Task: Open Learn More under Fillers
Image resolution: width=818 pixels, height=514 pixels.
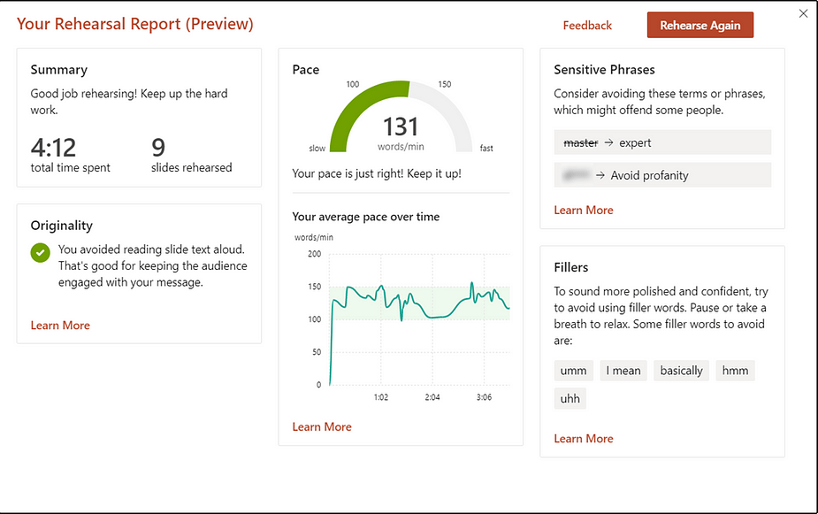Action: pos(583,439)
